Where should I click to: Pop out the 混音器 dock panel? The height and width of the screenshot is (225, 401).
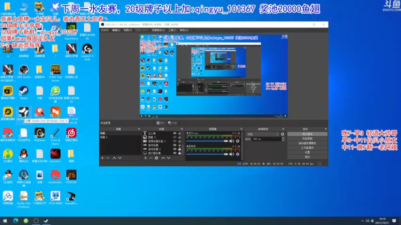pyautogui.click(x=241, y=129)
